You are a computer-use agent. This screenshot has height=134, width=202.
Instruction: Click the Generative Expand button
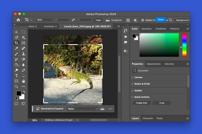(50, 109)
